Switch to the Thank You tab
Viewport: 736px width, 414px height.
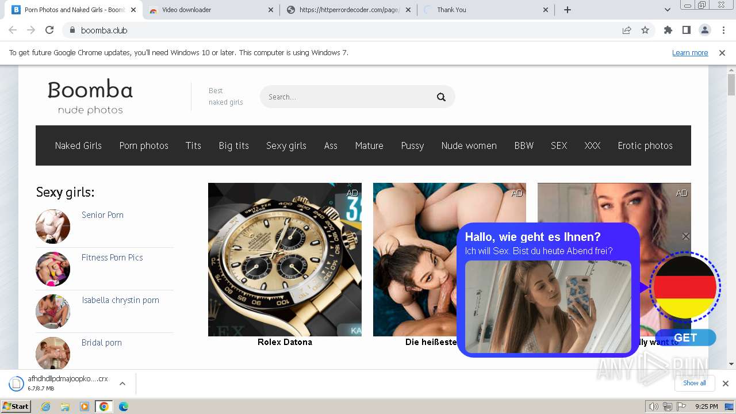486,10
